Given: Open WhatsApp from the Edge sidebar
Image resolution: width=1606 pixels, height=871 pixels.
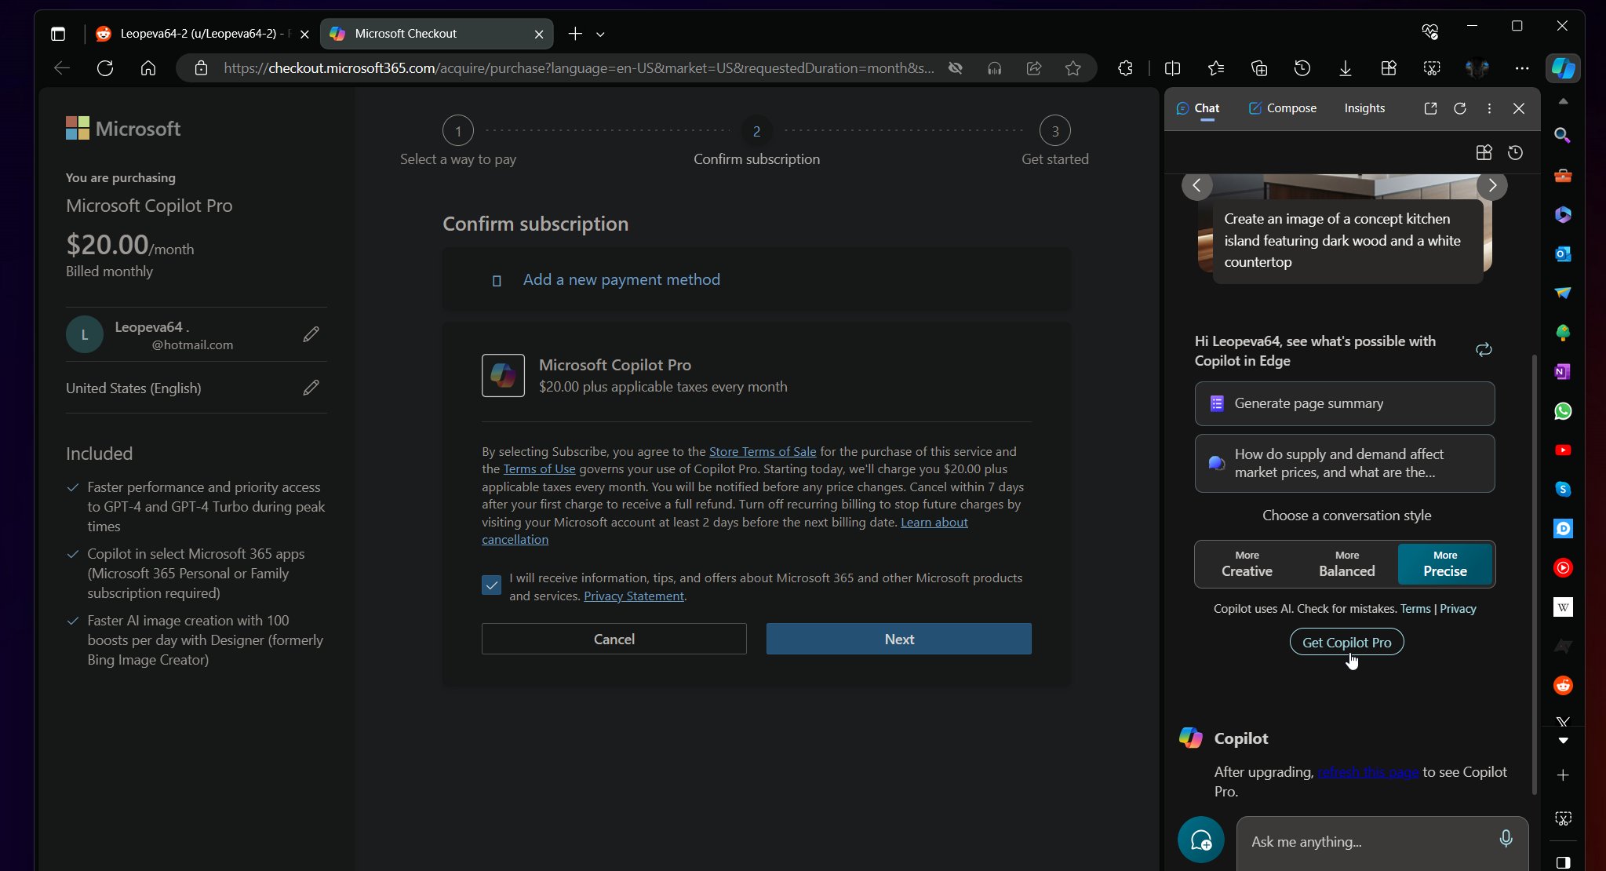Looking at the screenshot, I should point(1563,410).
